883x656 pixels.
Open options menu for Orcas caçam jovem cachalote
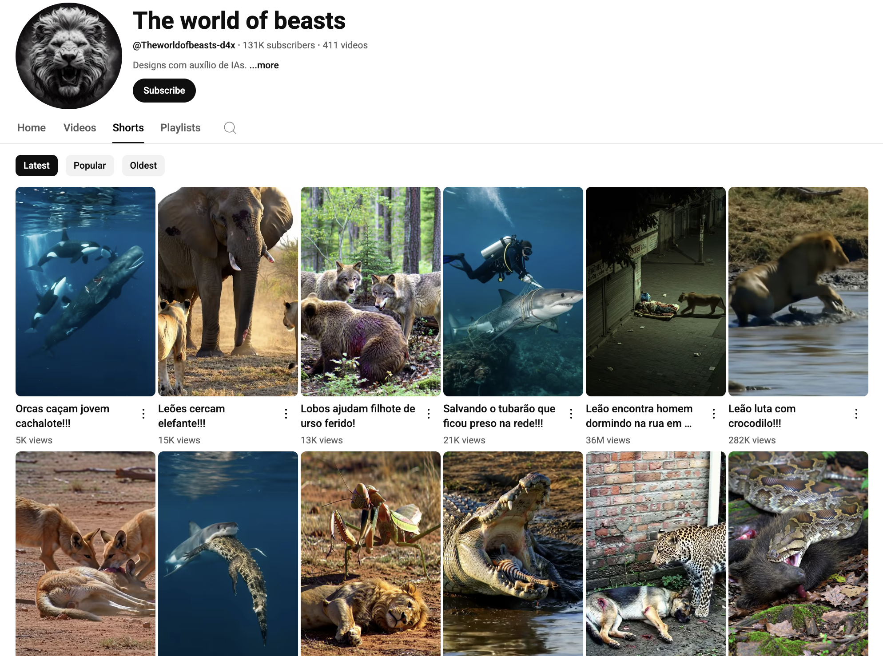(x=143, y=414)
